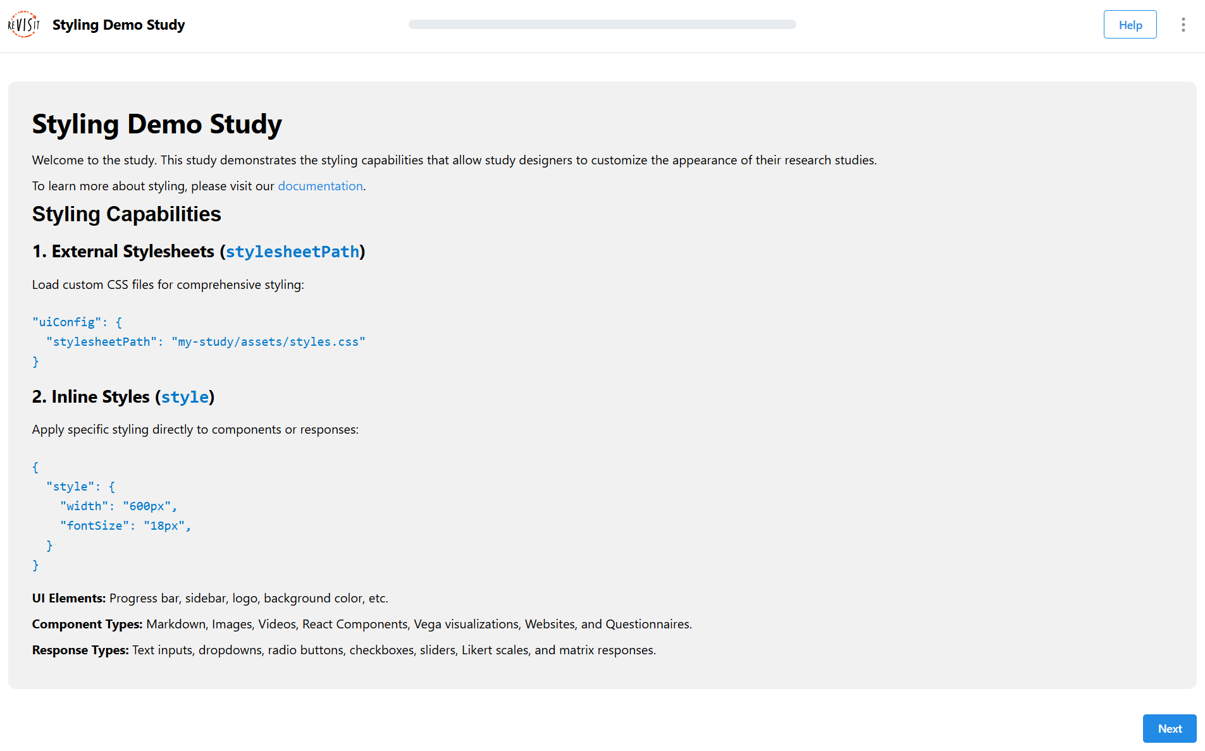Click the progress bar in the header
This screenshot has width=1205, height=751.
tap(602, 25)
